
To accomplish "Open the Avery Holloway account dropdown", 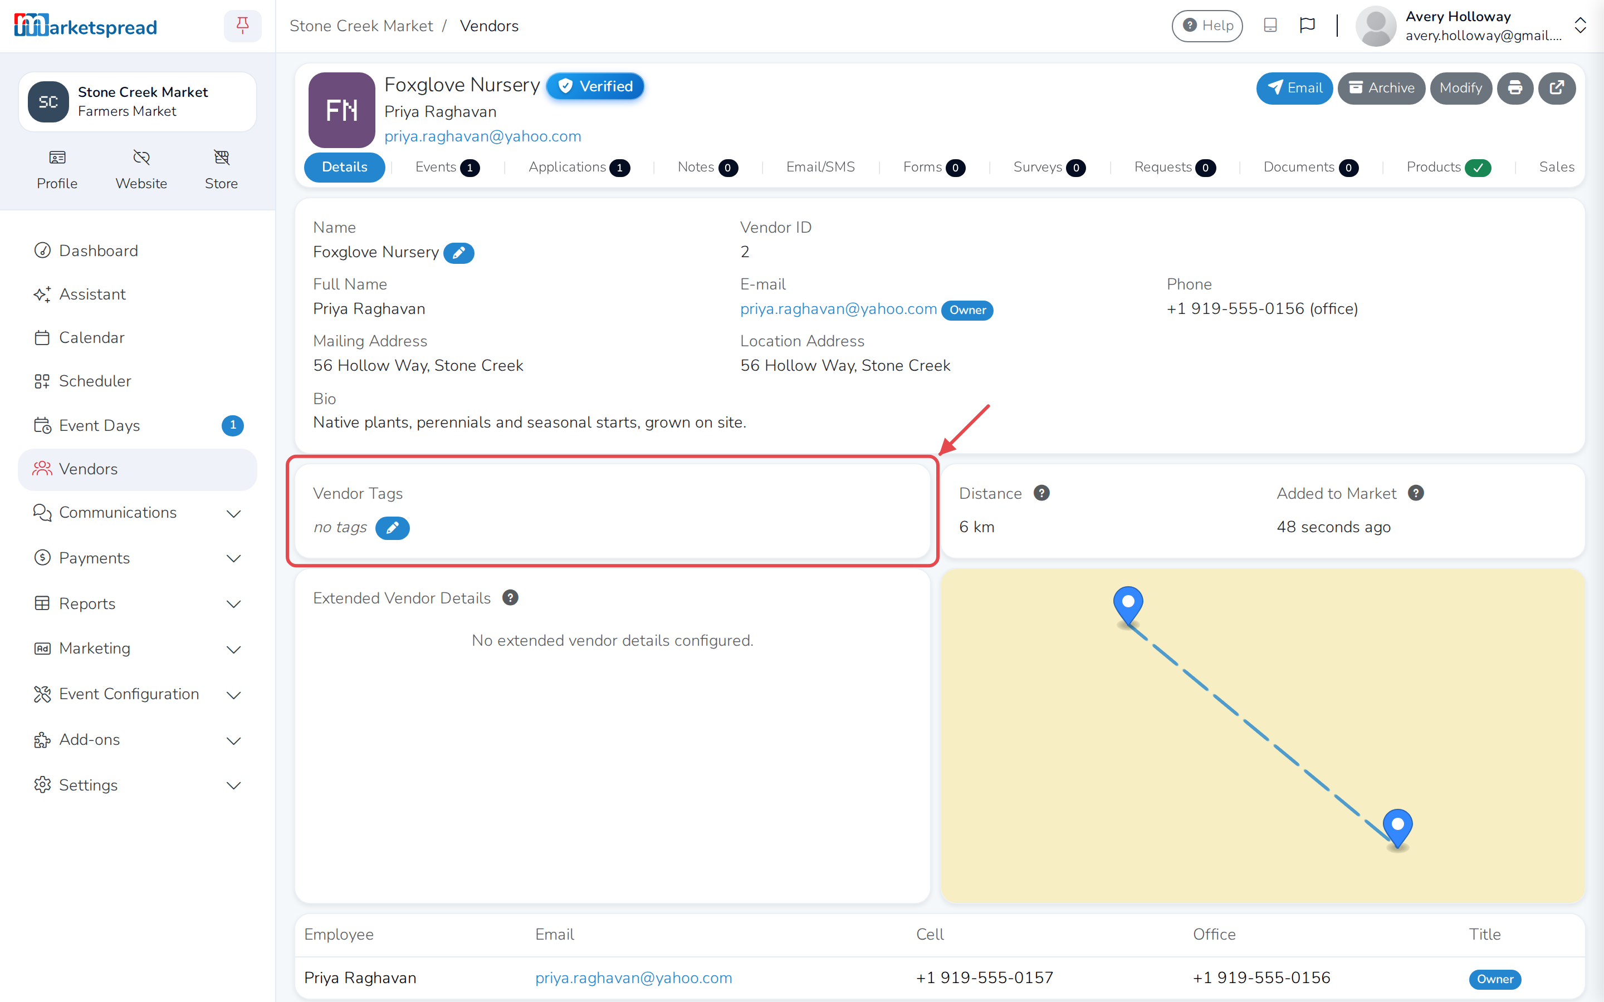I will coord(1471,26).
